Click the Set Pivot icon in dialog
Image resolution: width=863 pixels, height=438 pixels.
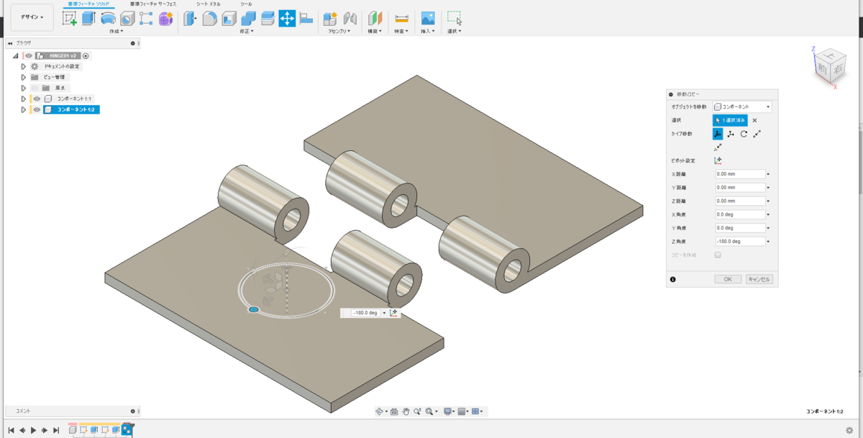coord(718,160)
